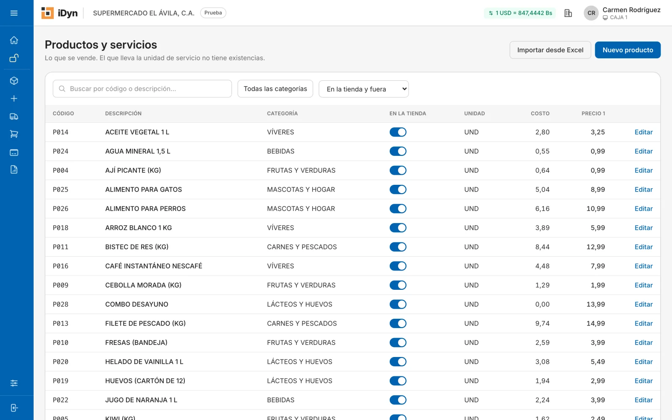Image resolution: width=672 pixels, height=420 pixels.
Task: Toggle store switch for HUEVOS (CARTÓN DE 12)
Action: point(398,381)
